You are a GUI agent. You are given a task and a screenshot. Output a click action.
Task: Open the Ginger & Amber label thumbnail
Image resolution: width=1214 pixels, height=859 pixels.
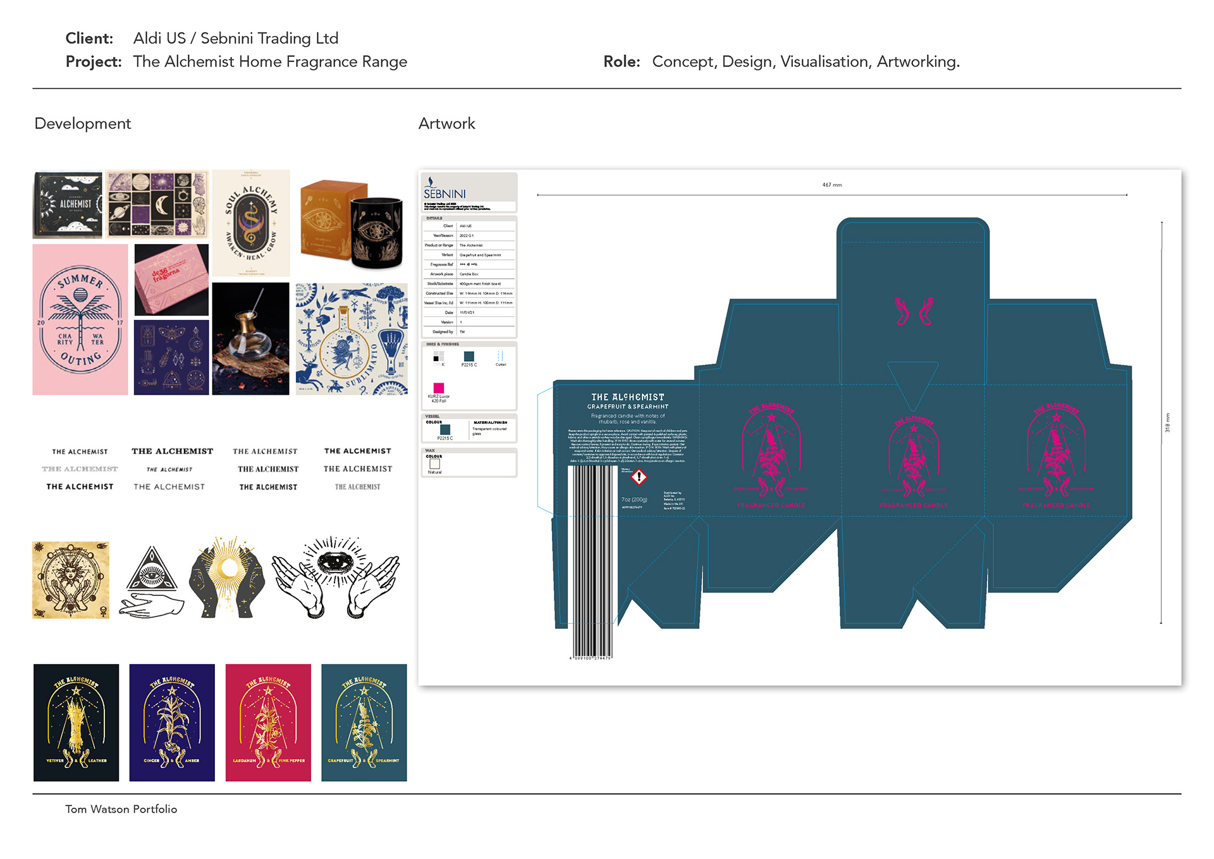172,722
